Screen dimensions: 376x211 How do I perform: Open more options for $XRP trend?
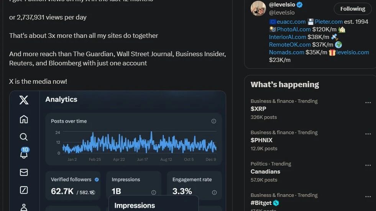click(x=368, y=103)
